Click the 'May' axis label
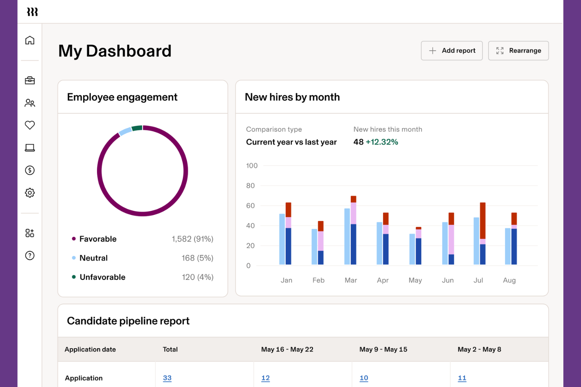Image resolution: width=581 pixels, height=387 pixels. 415,280
